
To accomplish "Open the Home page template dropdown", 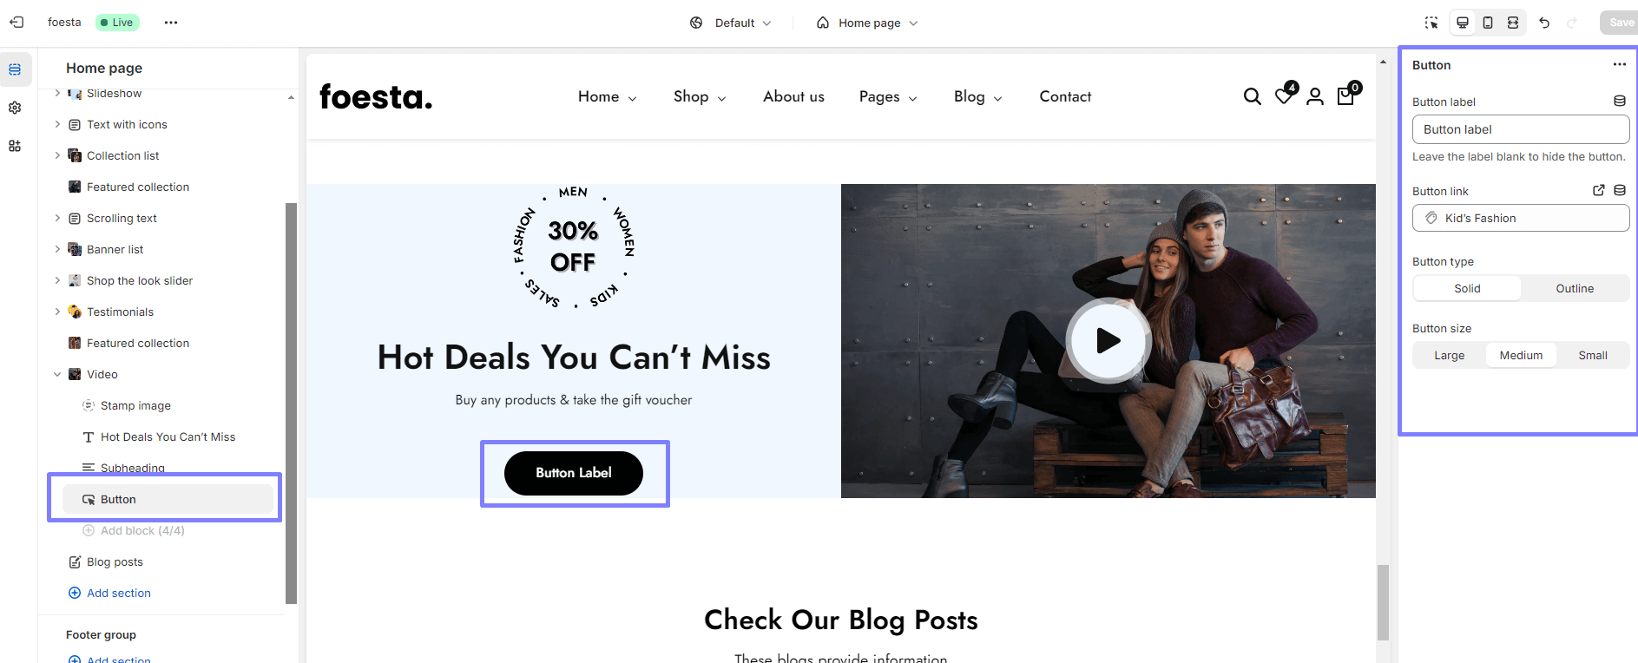I will [x=867, y=23].
